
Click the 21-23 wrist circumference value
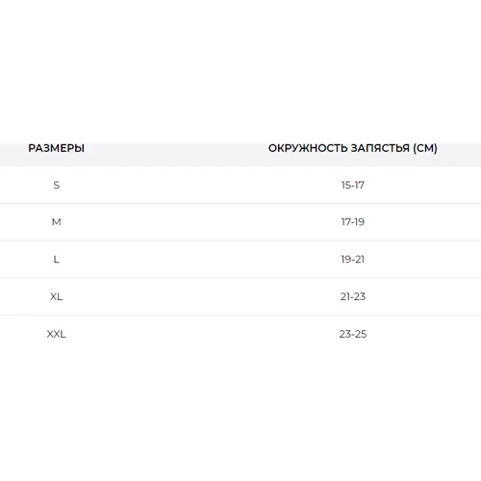pos(353,296)
